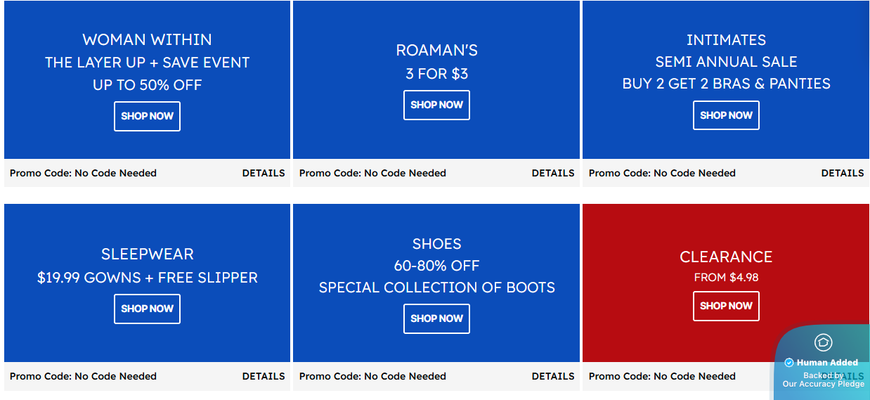Click the Roaman's banner title
870x400 pixels.
tap(436, 51)
